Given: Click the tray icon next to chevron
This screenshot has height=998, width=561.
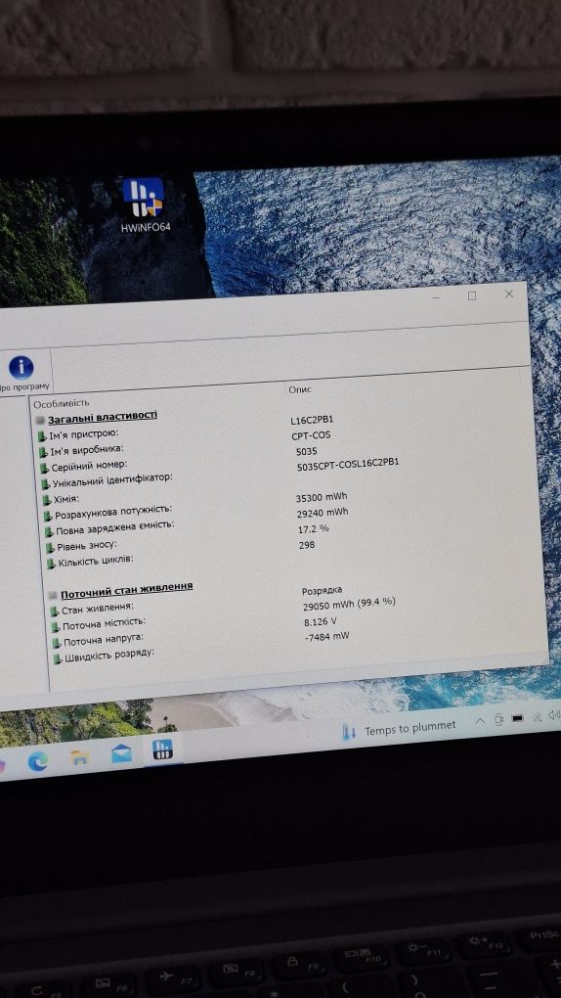Looking at the screenshot, I should coord(499,720).
